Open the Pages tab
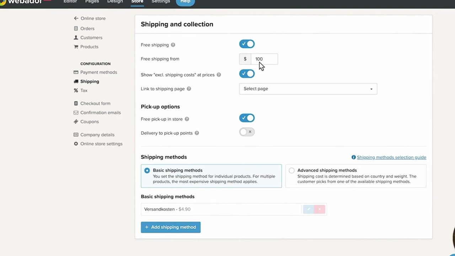This screenshot has width=455, height=256. click(92, 2)
